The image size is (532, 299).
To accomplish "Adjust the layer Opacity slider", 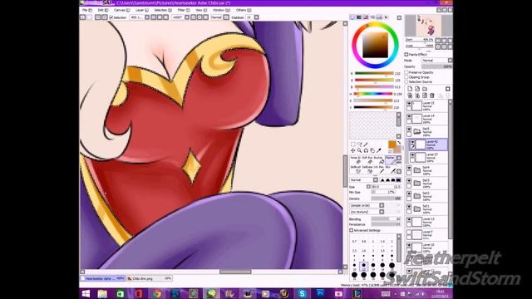I will [x=436, y=66].
